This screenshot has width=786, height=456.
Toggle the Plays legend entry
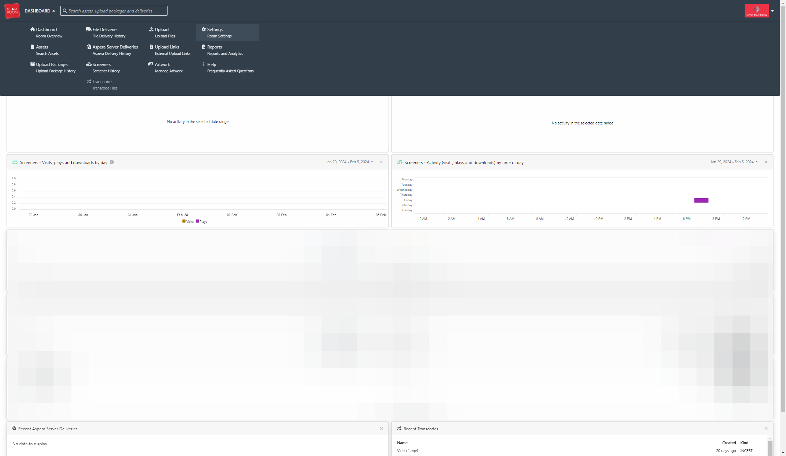201,221
